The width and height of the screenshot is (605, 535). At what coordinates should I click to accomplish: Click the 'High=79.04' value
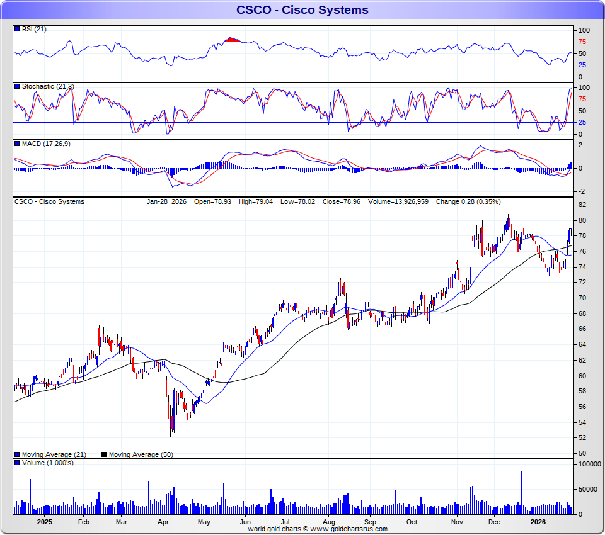click(255, 201)
